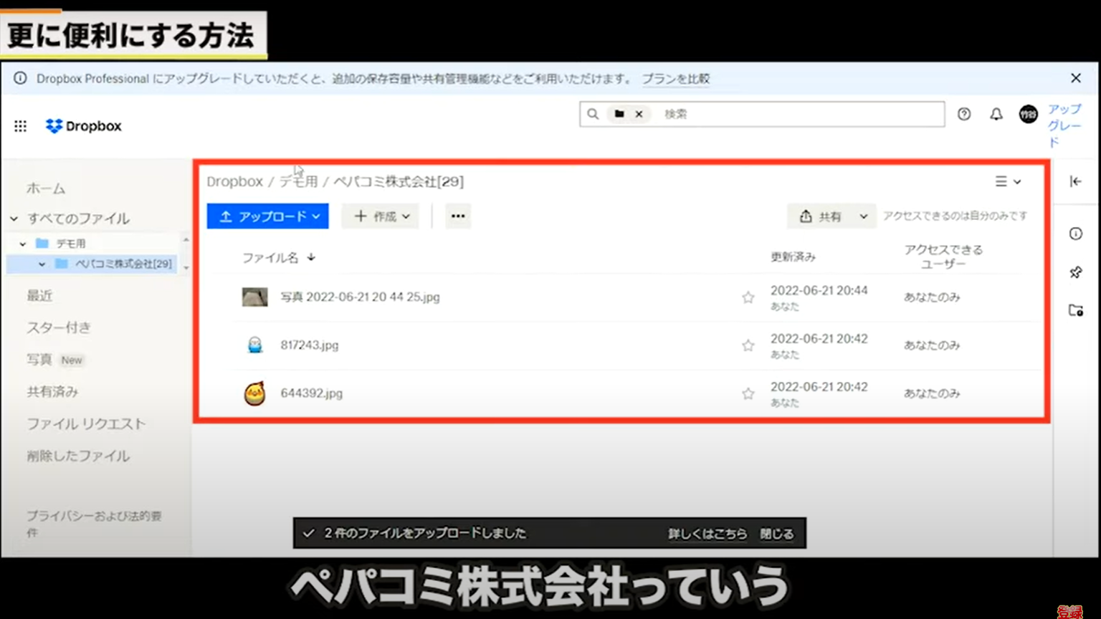
Task: Click デモ用 in breadcrumb
Action: (298, 182)
